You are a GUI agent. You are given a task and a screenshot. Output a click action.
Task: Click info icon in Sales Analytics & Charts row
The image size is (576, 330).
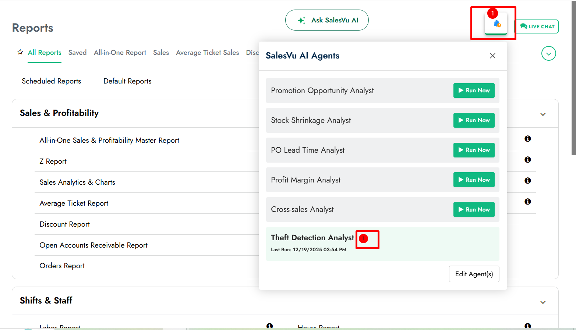[527, 181]
